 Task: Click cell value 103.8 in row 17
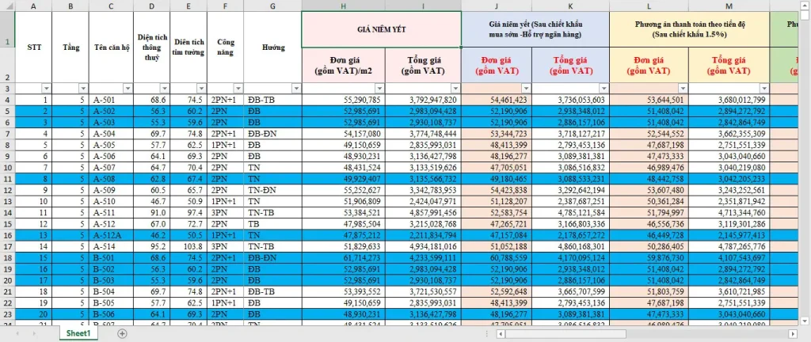pos(188,248)
